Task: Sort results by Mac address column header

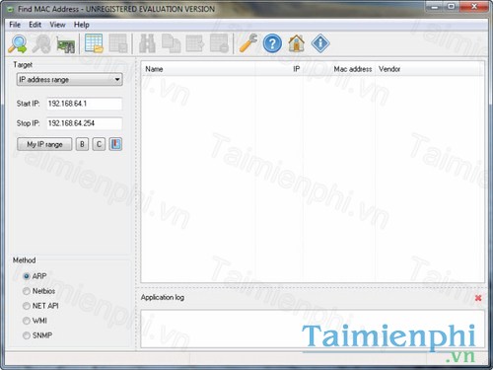Action: tap(338, 69)
